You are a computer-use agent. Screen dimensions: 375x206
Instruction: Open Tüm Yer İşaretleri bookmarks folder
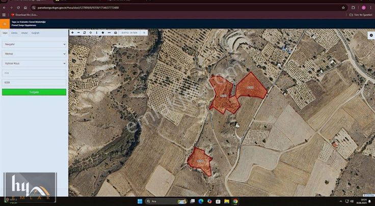click(361, 15)
